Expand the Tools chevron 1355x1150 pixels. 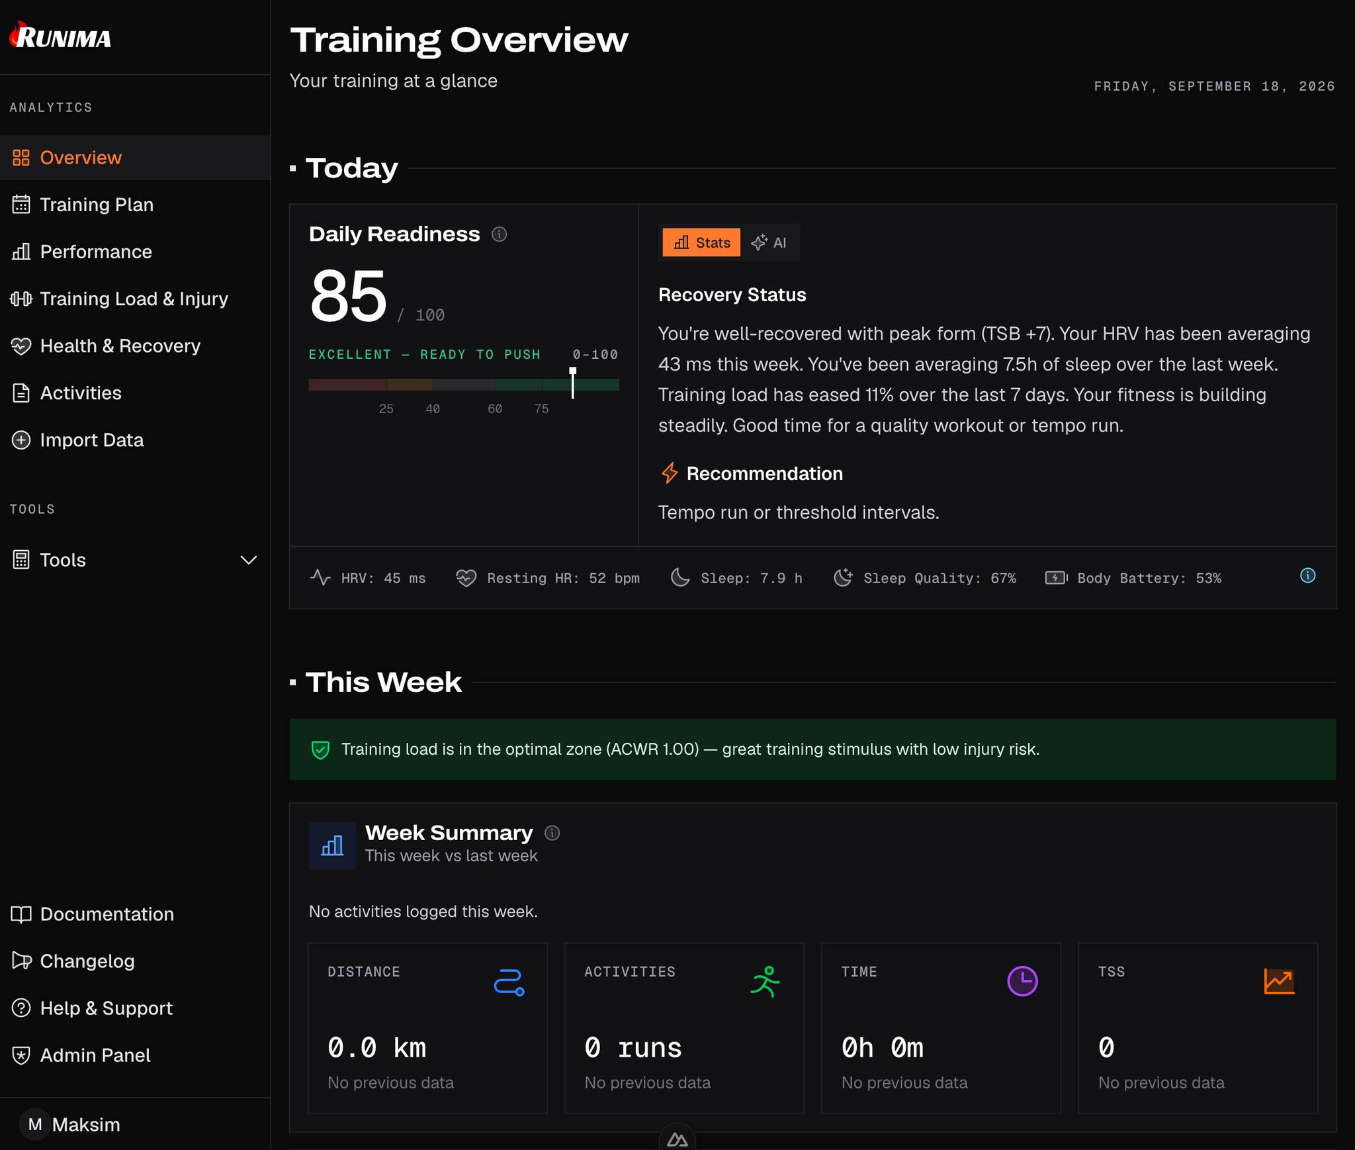(248, 560)
